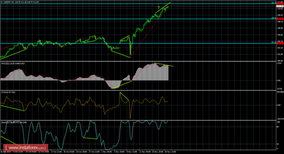Click the white current price tag 111.07
Image resolution: width=284 pixels, height=154 pixels.
pos(280,6)
